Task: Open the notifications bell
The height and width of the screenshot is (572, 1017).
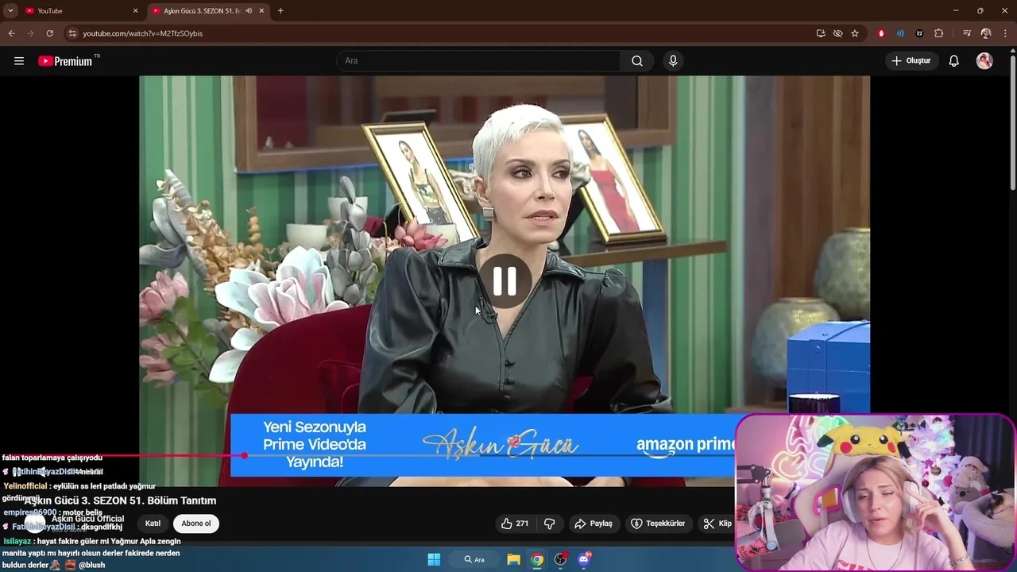Action: pyautogui.click(x=954, y=61)
